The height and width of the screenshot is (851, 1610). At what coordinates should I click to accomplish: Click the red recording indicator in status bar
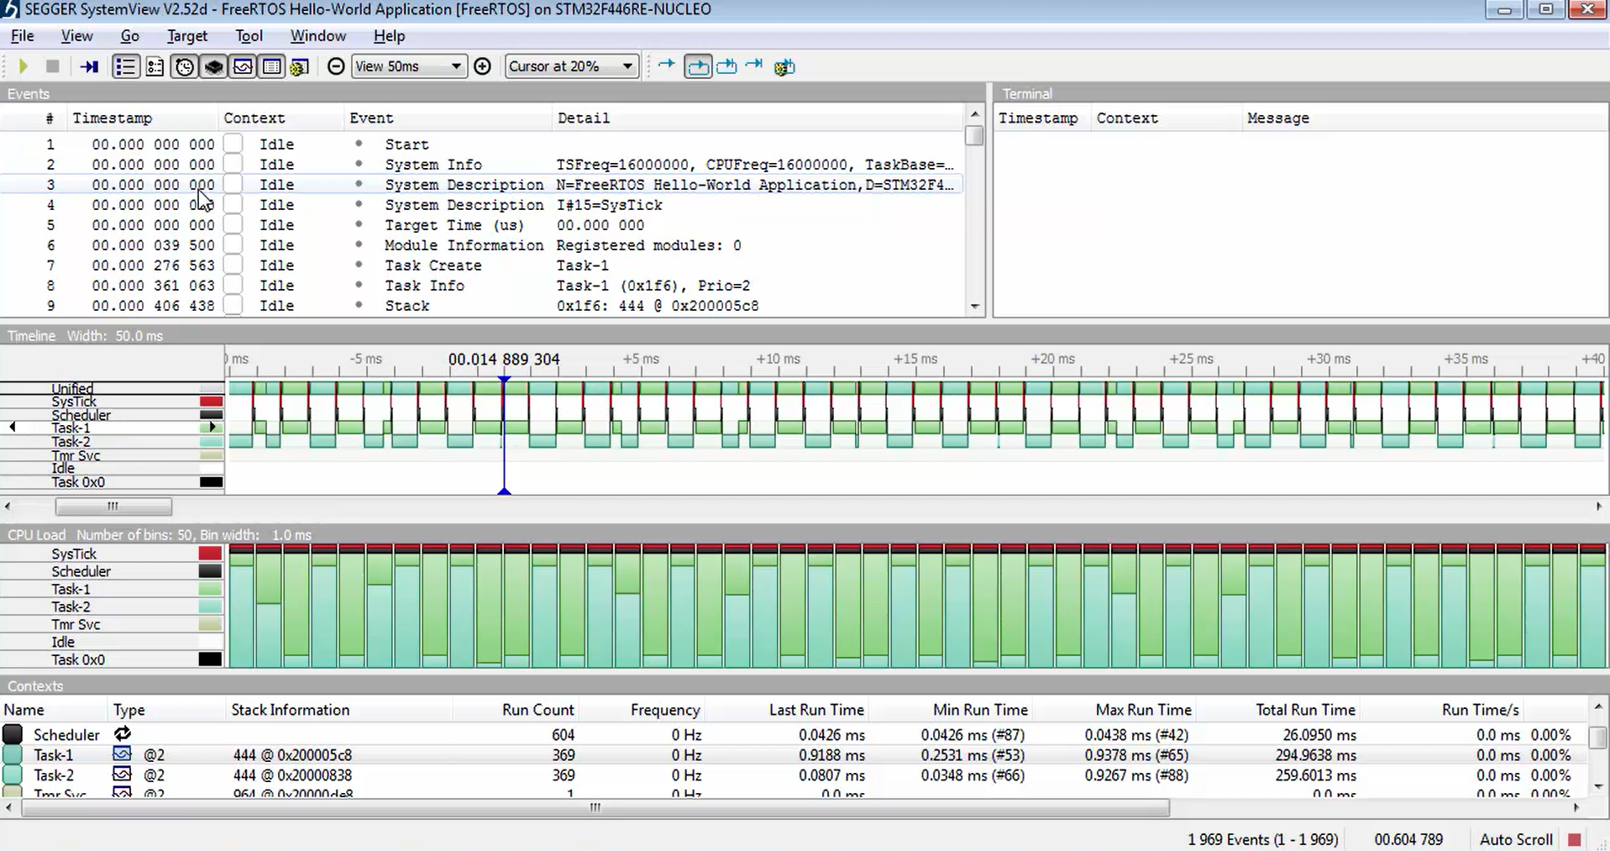pos(1575,839)
